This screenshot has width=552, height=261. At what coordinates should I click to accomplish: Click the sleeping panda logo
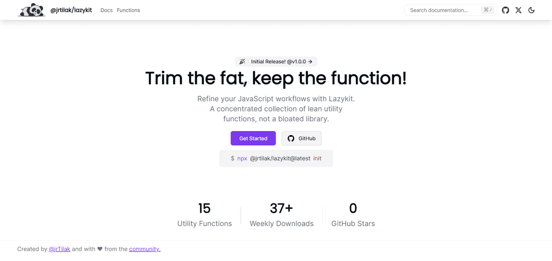click(31, 10)
